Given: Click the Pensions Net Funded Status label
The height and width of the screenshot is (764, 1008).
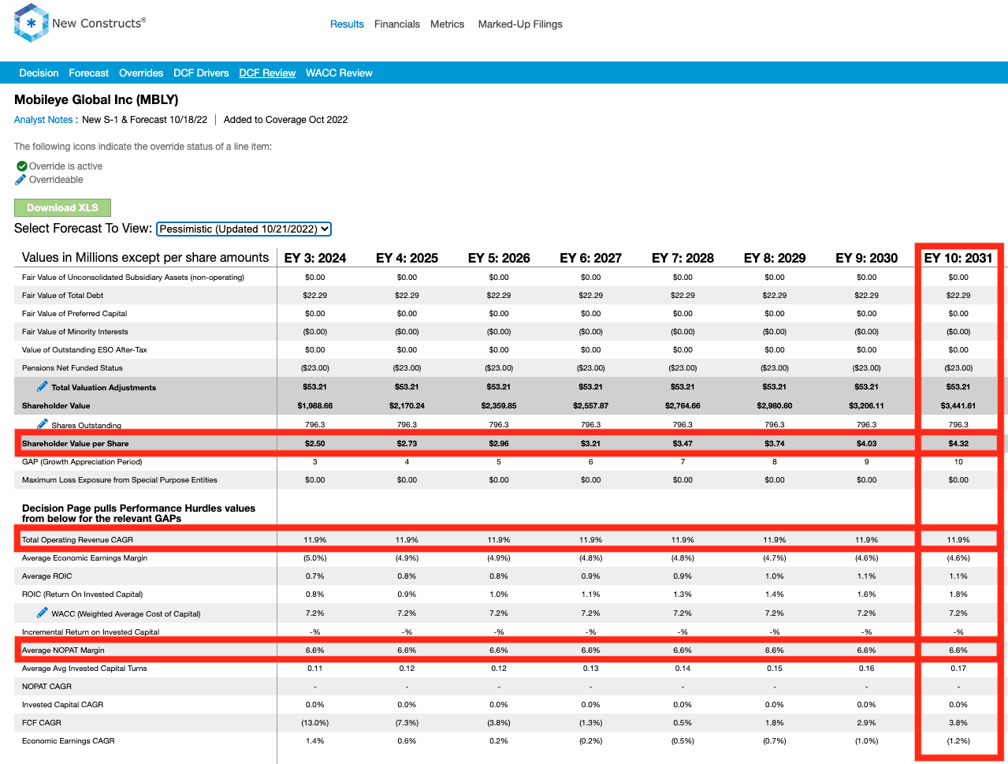Looking at the screenshot, I should (72, 368).
